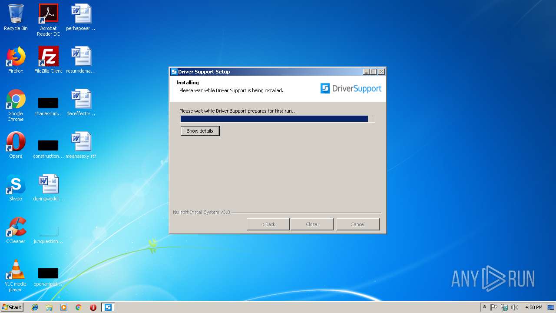The height and width of the screenshot is (313, 556).
Task: Launch the CCleaner desktop shortcut
Action: point(16,230)
